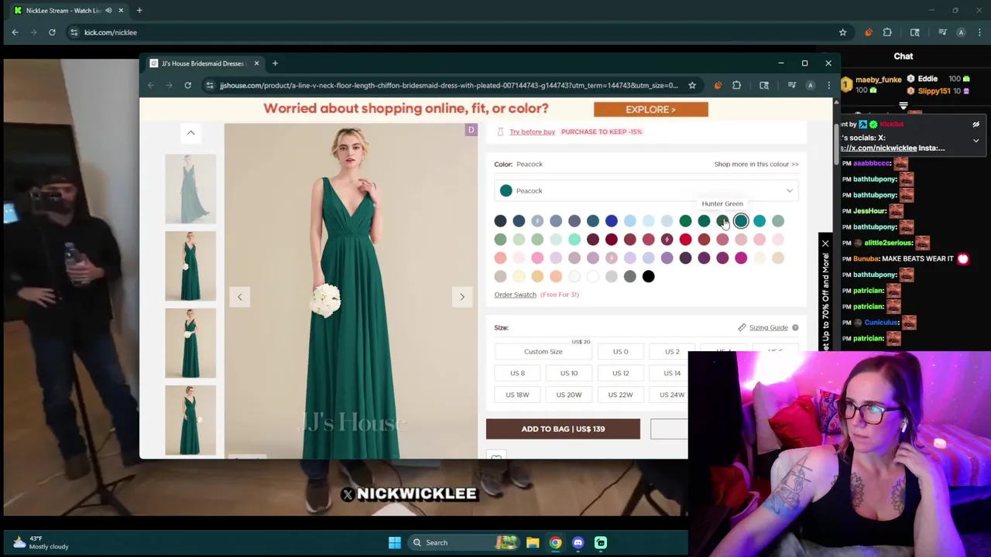The width and height of the screenshot is (991, 557).
Task: Bookmark the jjshouse.com page with the star
Action: point(692,85)
